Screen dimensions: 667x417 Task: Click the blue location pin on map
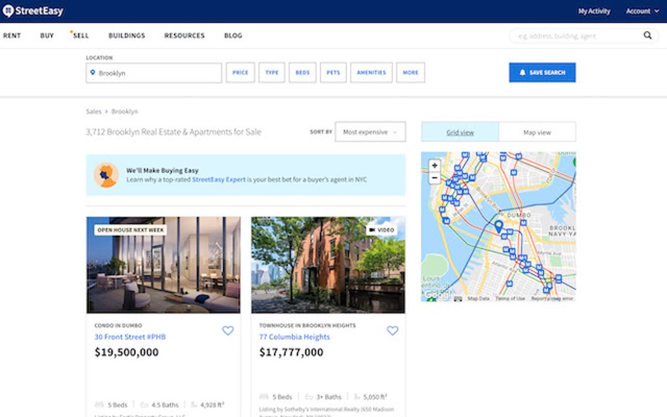click(498, 226)
